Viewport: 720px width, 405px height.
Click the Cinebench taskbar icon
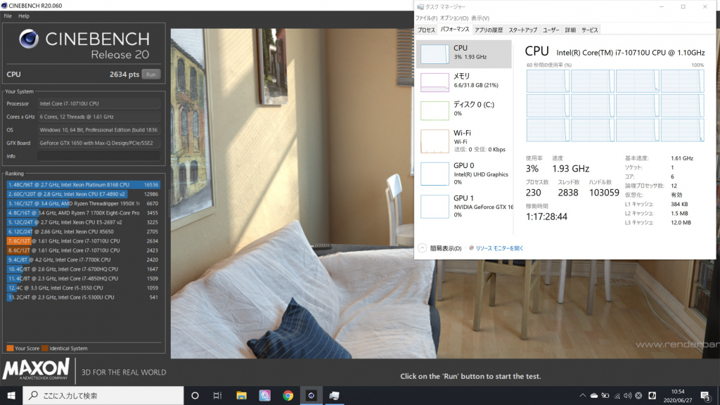(x=311, y=395)
